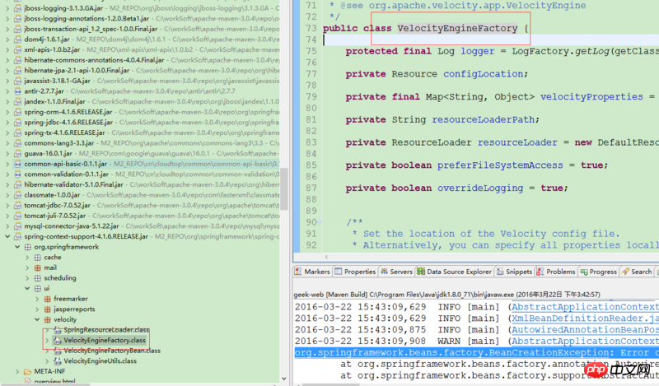The image size is (659, 386).
Task: Open the Servers tab
Action: tap(397, 272)
